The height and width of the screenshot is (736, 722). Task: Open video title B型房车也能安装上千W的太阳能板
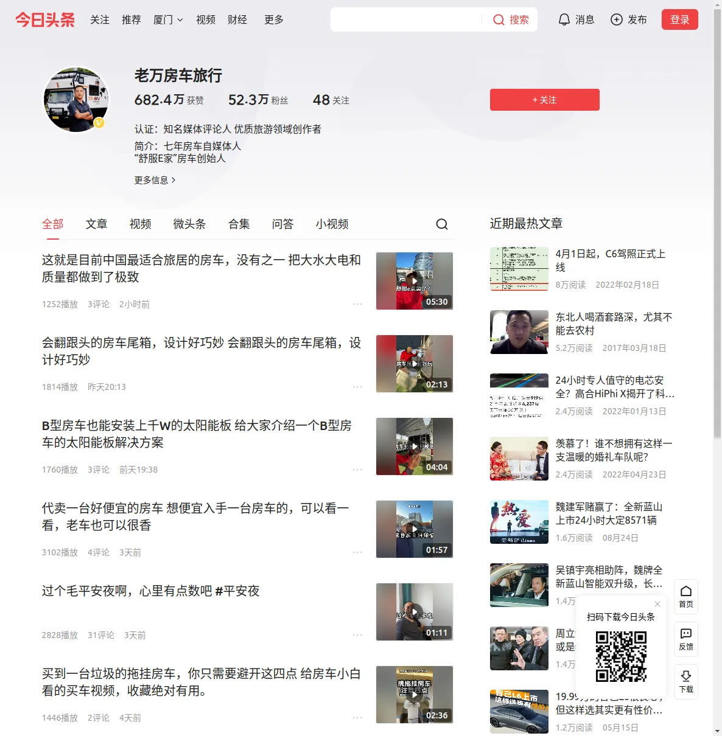pos(197,434)
